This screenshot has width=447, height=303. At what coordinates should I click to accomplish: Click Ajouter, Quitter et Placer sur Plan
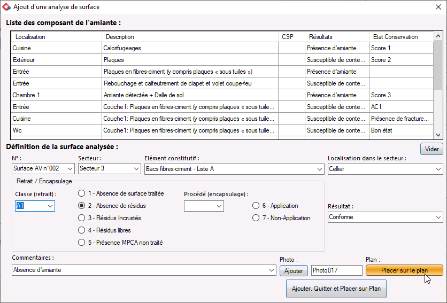click(x=336, y=289)
